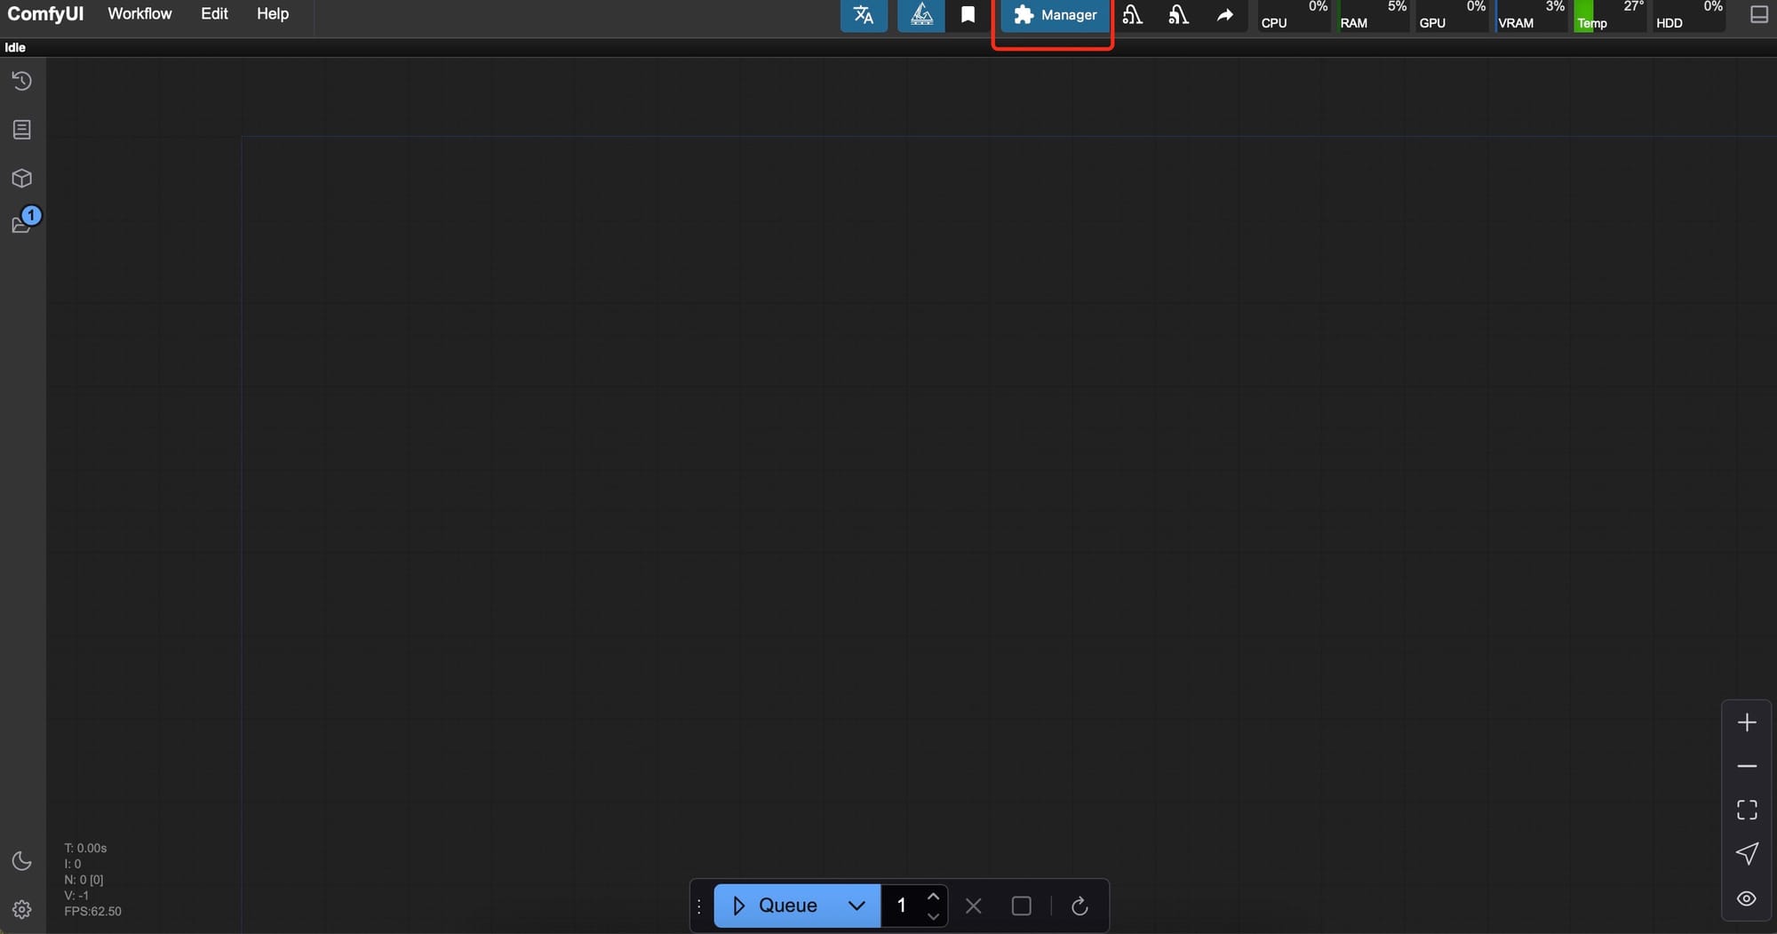Image resolution: width=1777 pixels, height=934 pixels.
Task: Click the fit view icon
Action: 1747,810
